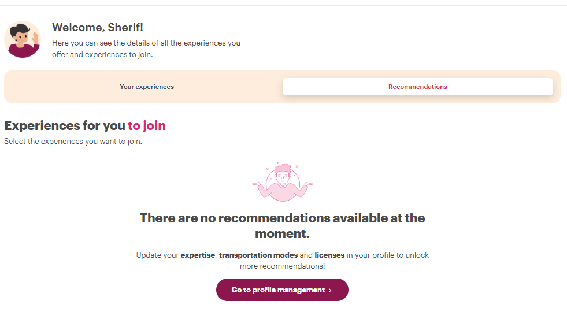Click the 'Update your' hint text
The image size is (567, 334).
(x=157, y=255)
